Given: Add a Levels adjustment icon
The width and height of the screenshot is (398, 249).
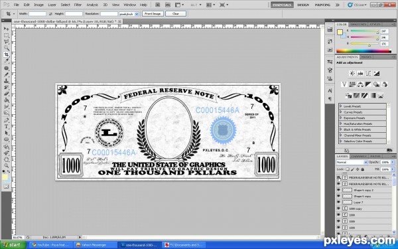Looking at the screenshot, I should (x=360, y=74).
